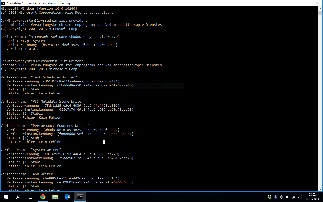Image resolution: width=323 pixels, height=202 pixels.
Task: Launch Google Chrome from the taskbar
Action: [x=43, y=197]
